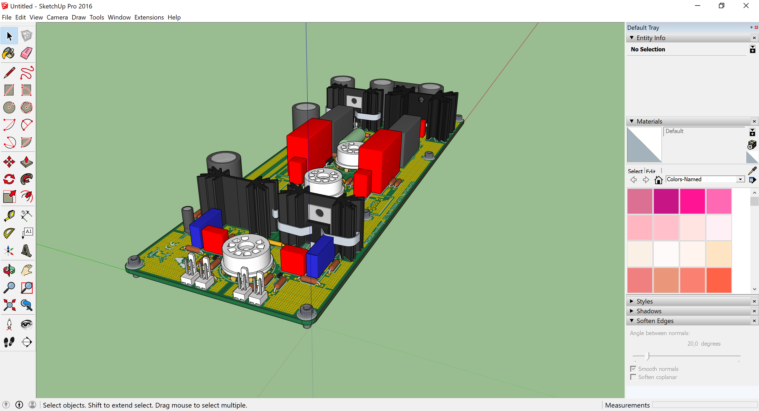Image resolution: width=759 pixels, height=411 pixels.
Task: Click the sign-in user icon in status bar
Action: click(x=32, y=405)
